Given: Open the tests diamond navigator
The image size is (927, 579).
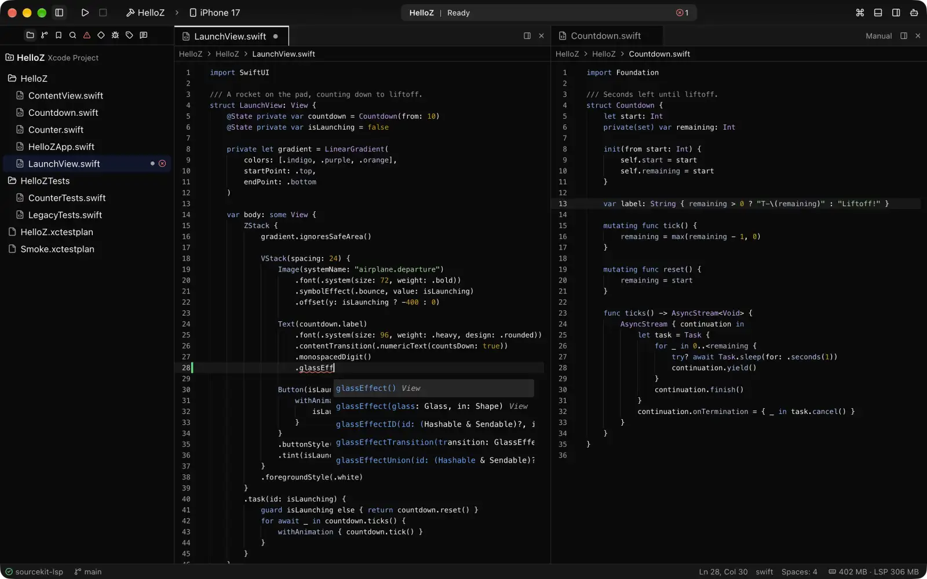Looking at the screenshot, I should pyautogui.click(x=101, y=35).
